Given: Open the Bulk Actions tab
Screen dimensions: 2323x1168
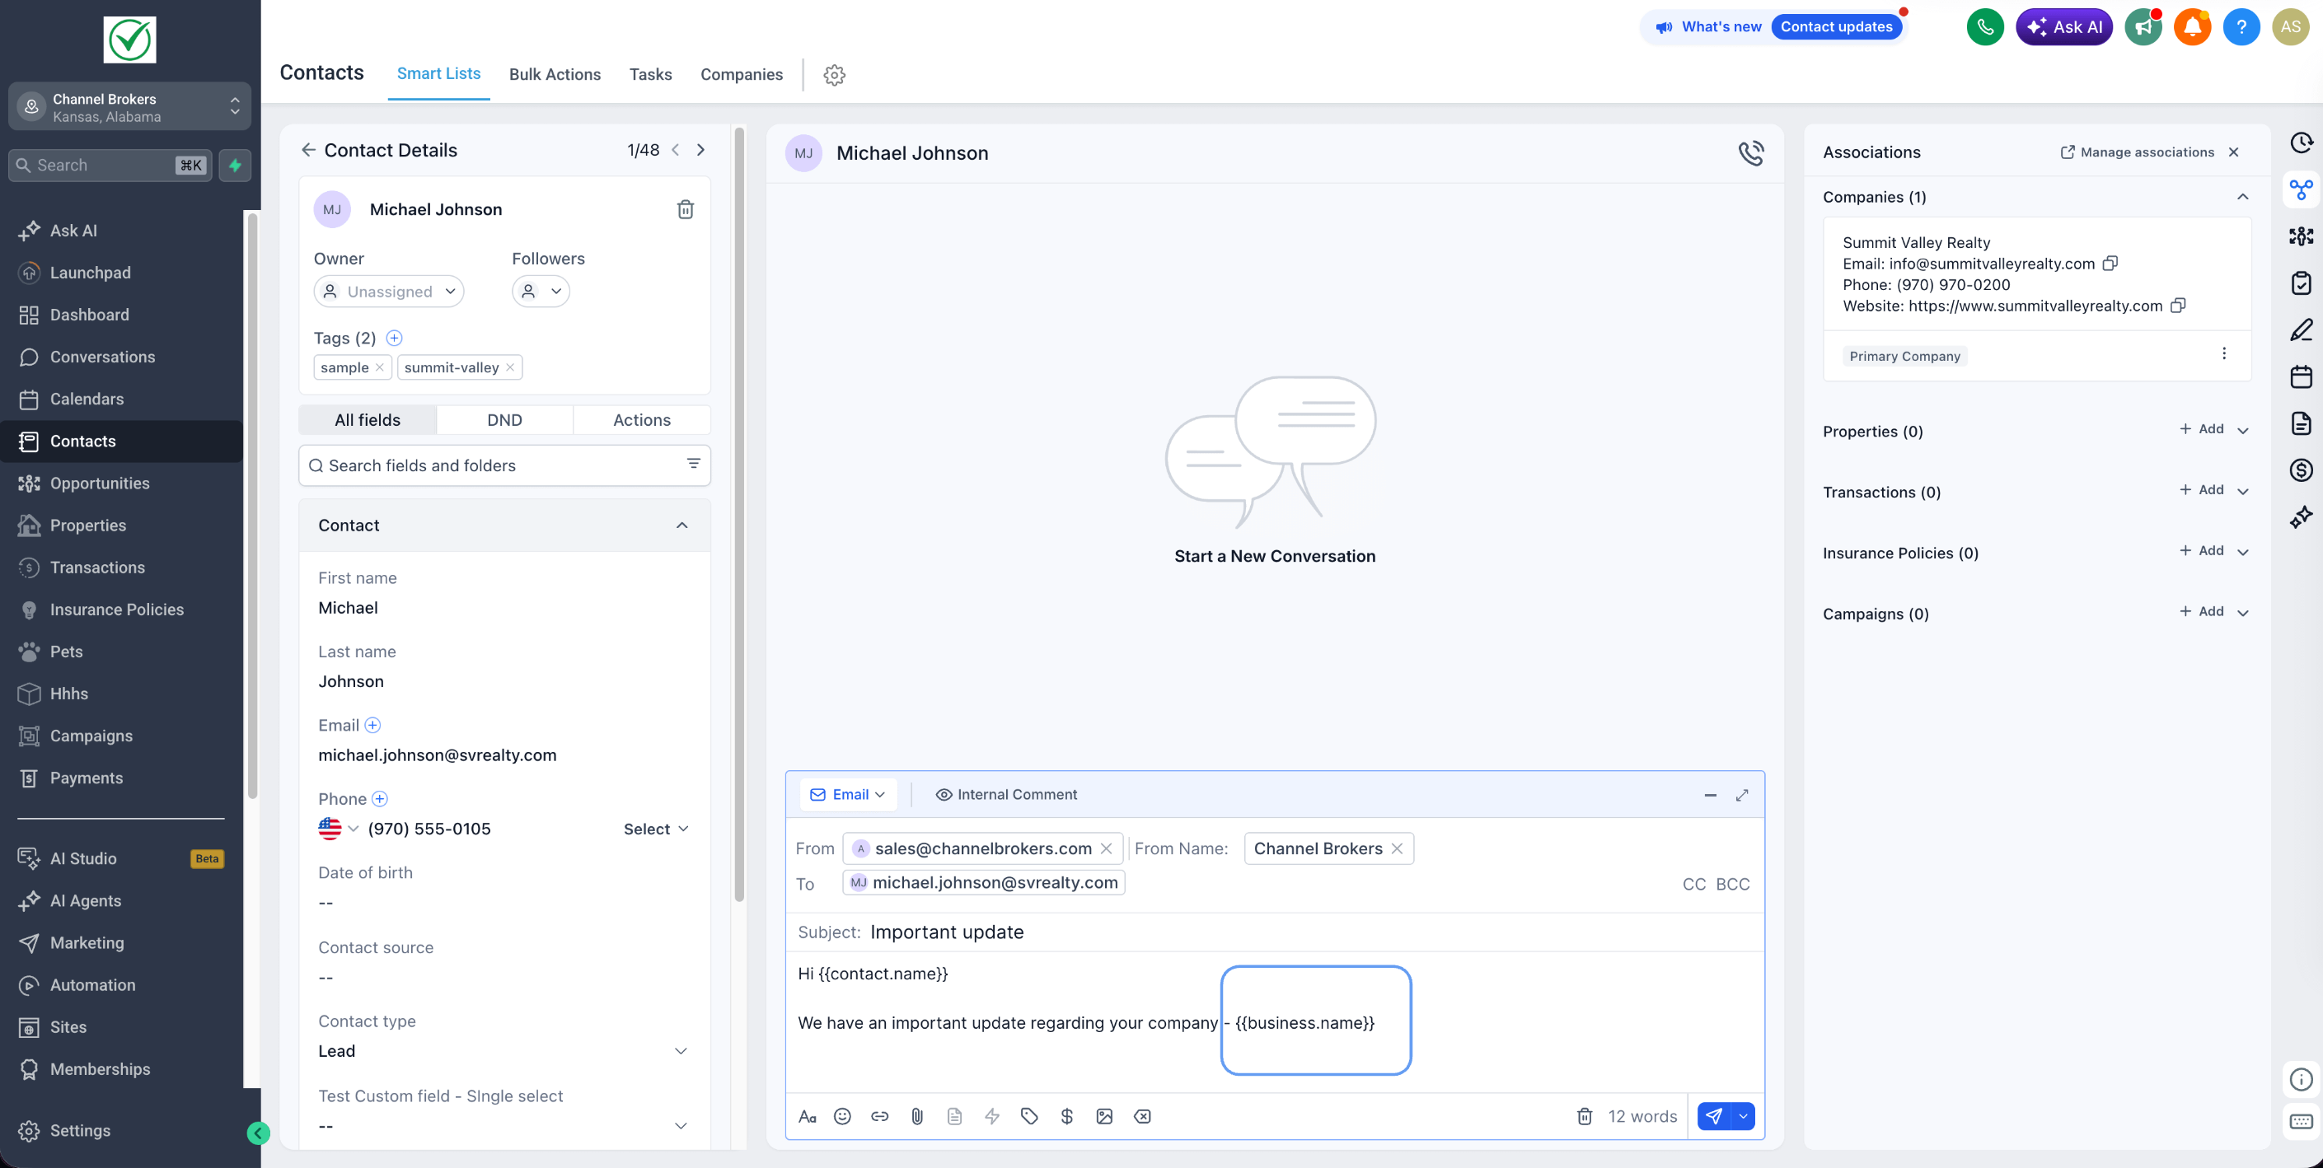Looking at the screenshot, I should [x=555, y=75].
